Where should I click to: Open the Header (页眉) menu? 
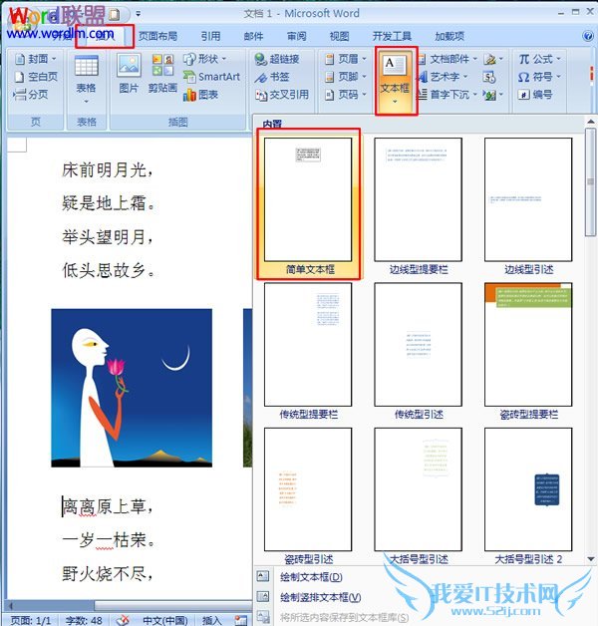pos(345,59)
